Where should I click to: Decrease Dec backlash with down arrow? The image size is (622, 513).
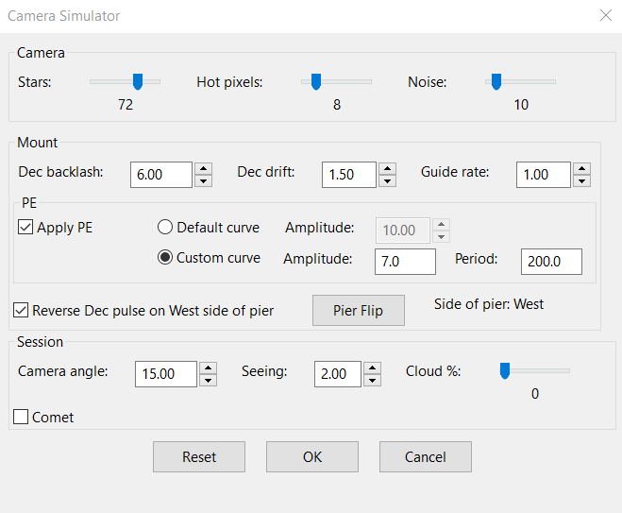point(203,180)
